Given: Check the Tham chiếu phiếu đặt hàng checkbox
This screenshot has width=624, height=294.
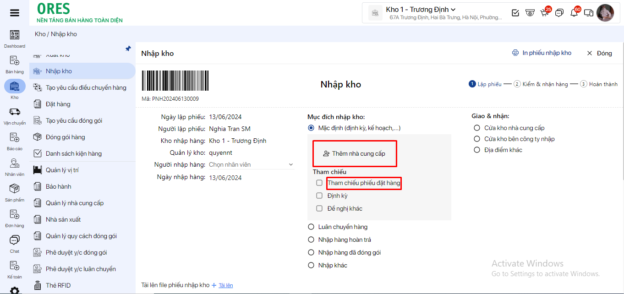Looking at the screenshot, I should pyautogui.click(x=319, y=183).
